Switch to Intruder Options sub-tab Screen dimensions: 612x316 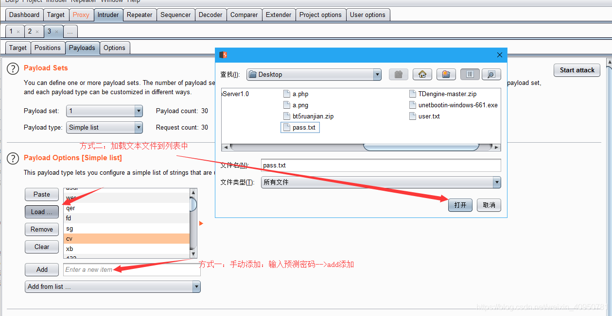pyautogui.click(x=114, y=48)
